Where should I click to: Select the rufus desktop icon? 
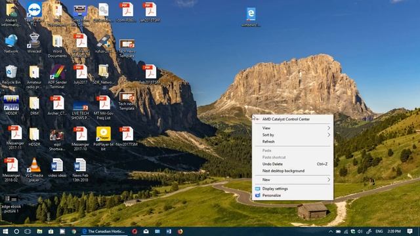point(104,44)
